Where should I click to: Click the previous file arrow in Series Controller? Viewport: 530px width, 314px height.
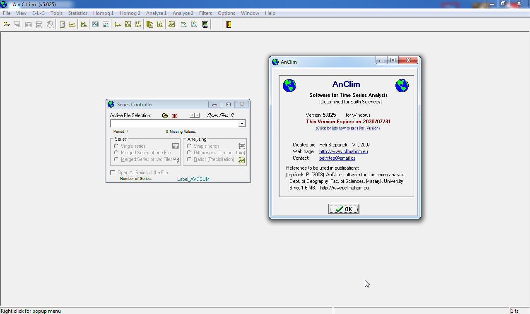tap(192, 115)
